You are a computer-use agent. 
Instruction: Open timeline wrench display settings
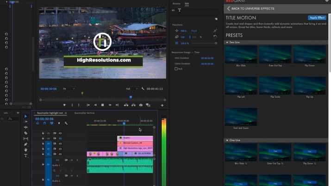(x=66, y=123)
